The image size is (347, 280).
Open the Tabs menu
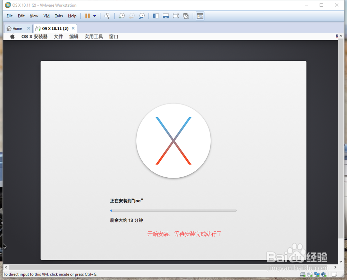(59, 16)
